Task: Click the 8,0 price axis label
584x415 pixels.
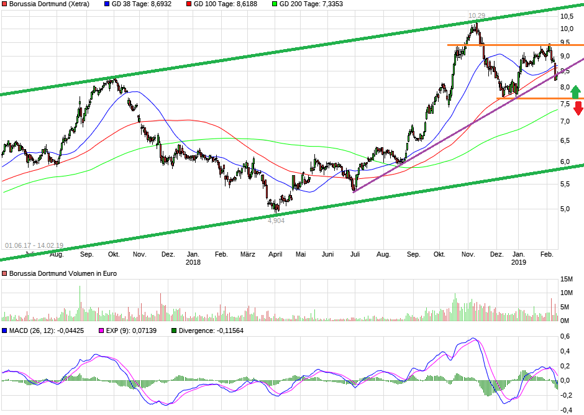Action: point(565,87)
